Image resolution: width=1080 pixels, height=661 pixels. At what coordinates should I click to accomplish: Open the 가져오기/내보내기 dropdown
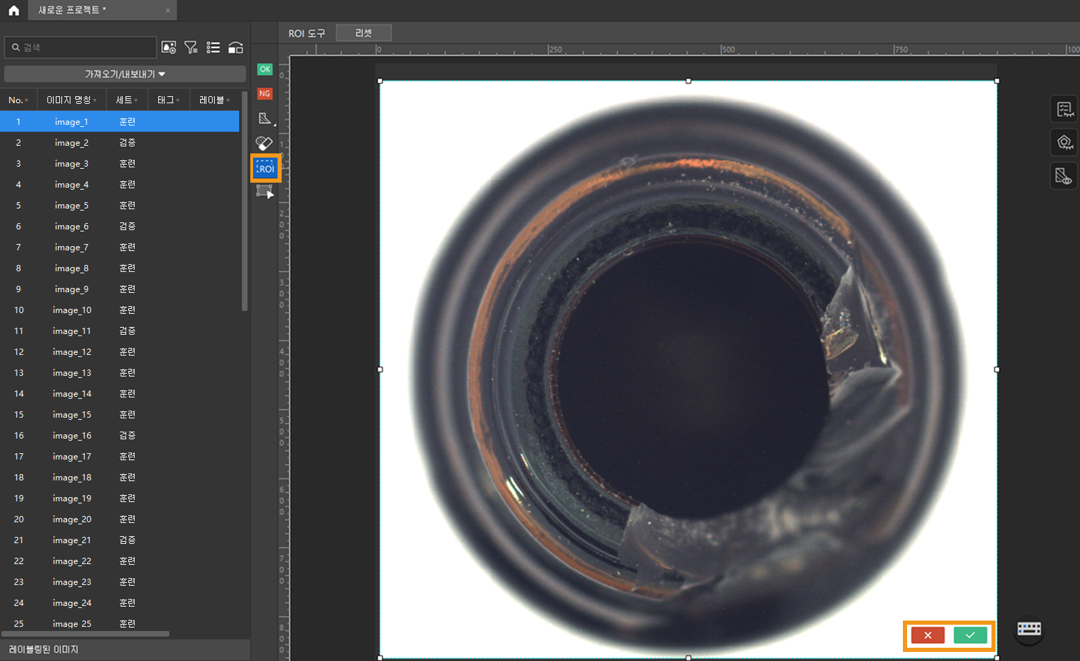click(125, 74)
